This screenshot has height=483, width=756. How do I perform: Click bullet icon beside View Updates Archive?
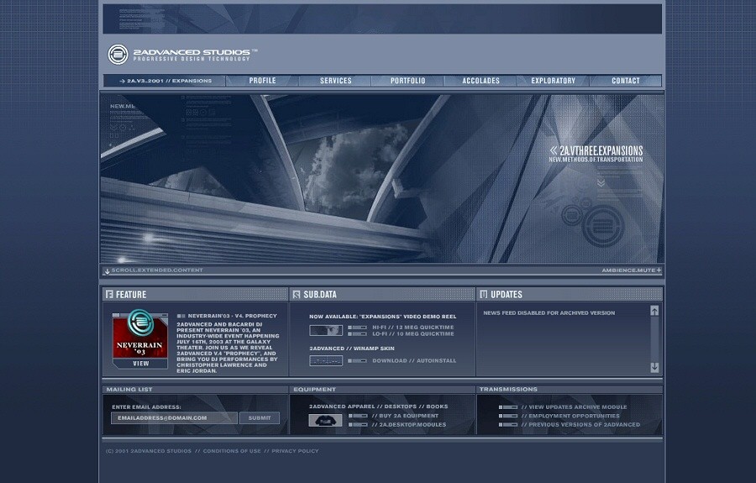507,407
